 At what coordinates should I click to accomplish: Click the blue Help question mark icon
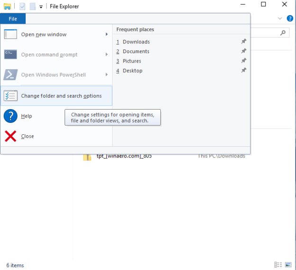[x=10, y=116]
